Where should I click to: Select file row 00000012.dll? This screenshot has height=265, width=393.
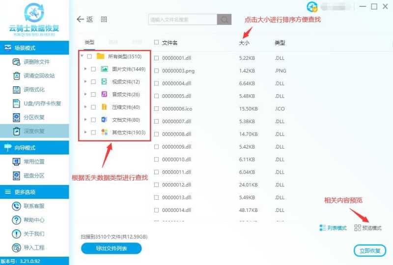pos(221,185)
